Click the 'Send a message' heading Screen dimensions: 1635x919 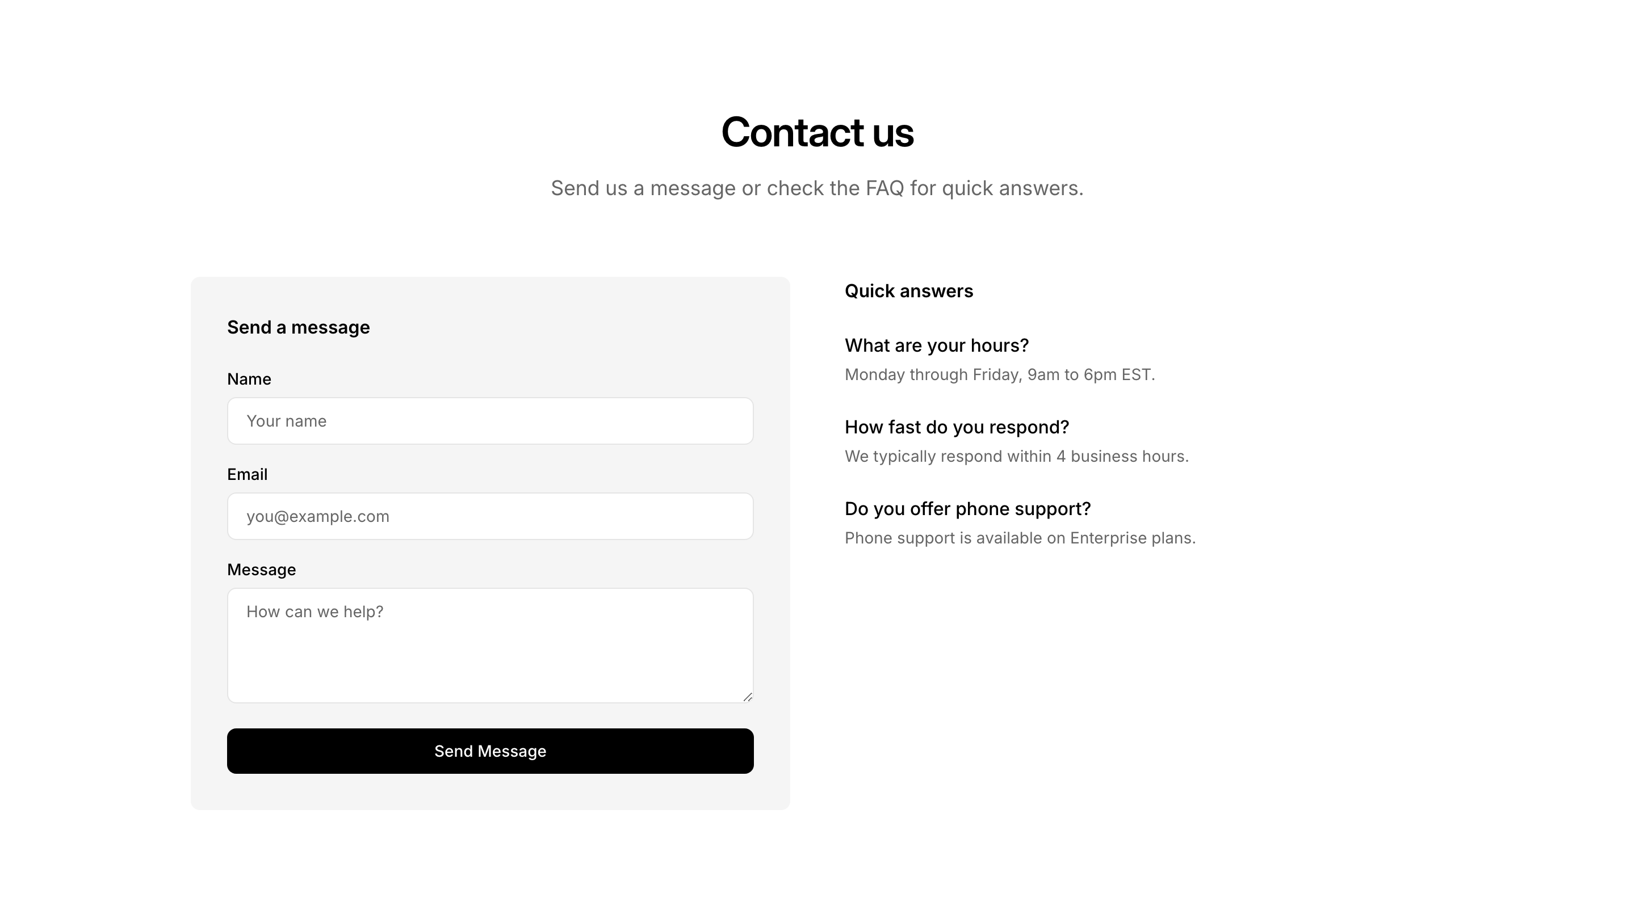298,327
